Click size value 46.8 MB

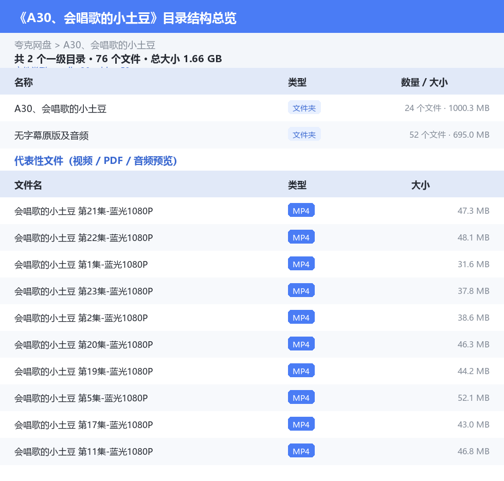[x=474, y=451]
